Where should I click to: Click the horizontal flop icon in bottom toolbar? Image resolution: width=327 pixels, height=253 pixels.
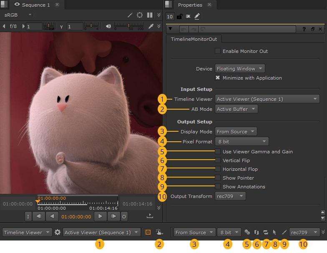click(x=266, y=233)
